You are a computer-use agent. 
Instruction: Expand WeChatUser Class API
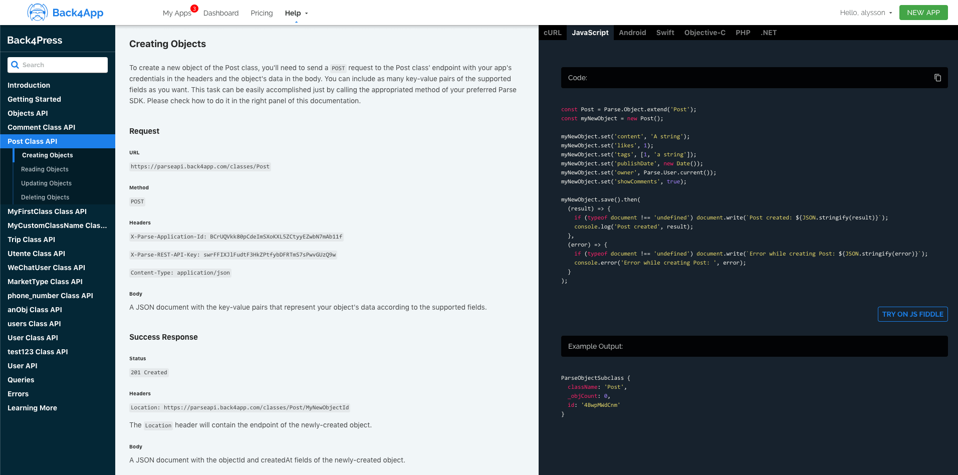click(58, 268)
